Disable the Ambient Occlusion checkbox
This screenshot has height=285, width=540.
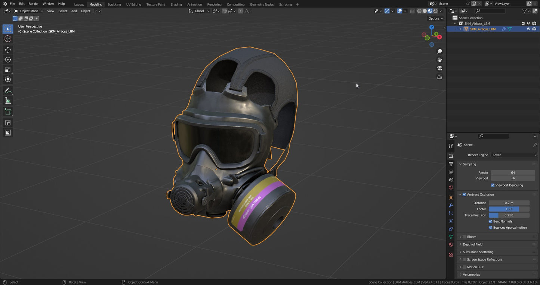pyautogui.click(x=464, y=194)
